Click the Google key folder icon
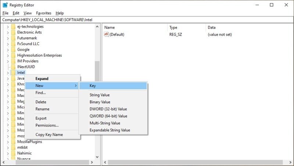Viewport: 294px width, 166px height. (13, 50)
